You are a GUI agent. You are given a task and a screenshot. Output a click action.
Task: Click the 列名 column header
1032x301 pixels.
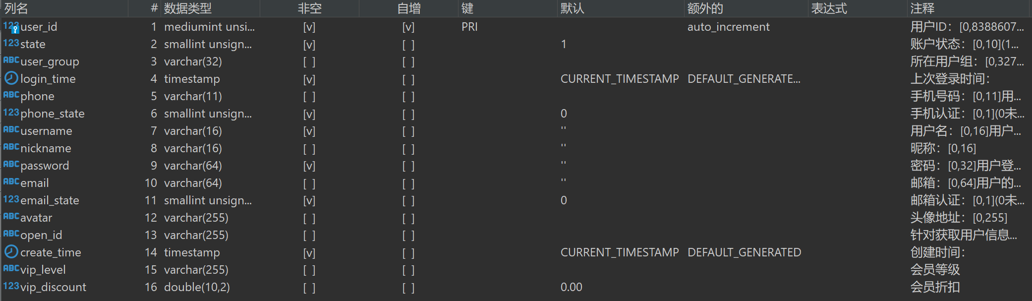coord(16,8)
